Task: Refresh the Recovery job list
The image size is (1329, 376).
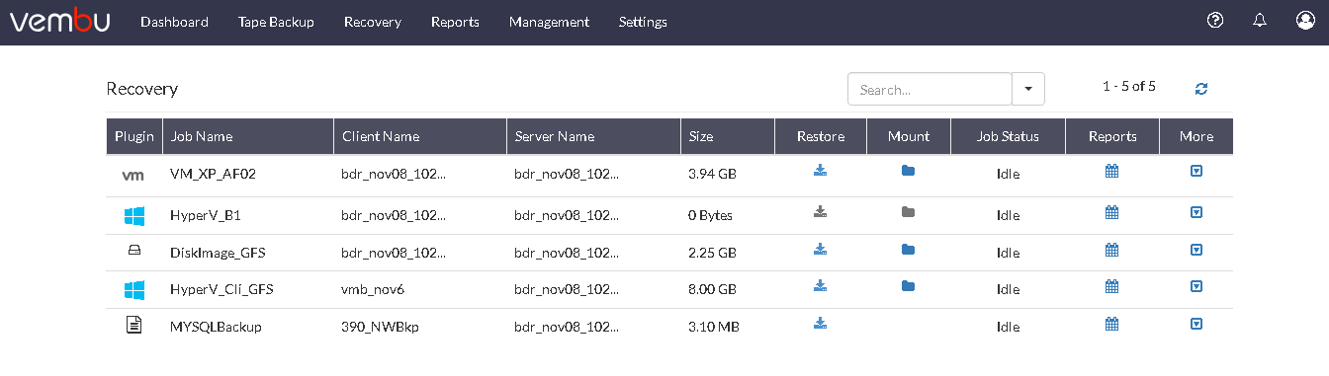Action: click(1201, 89)
